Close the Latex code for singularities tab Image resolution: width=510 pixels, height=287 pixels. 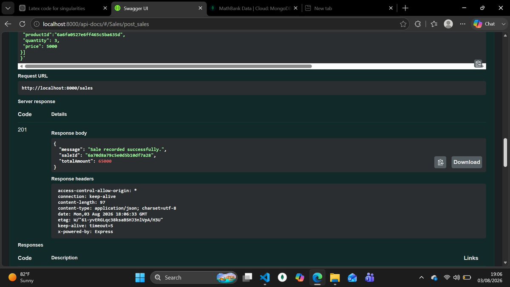click(105, 8)
